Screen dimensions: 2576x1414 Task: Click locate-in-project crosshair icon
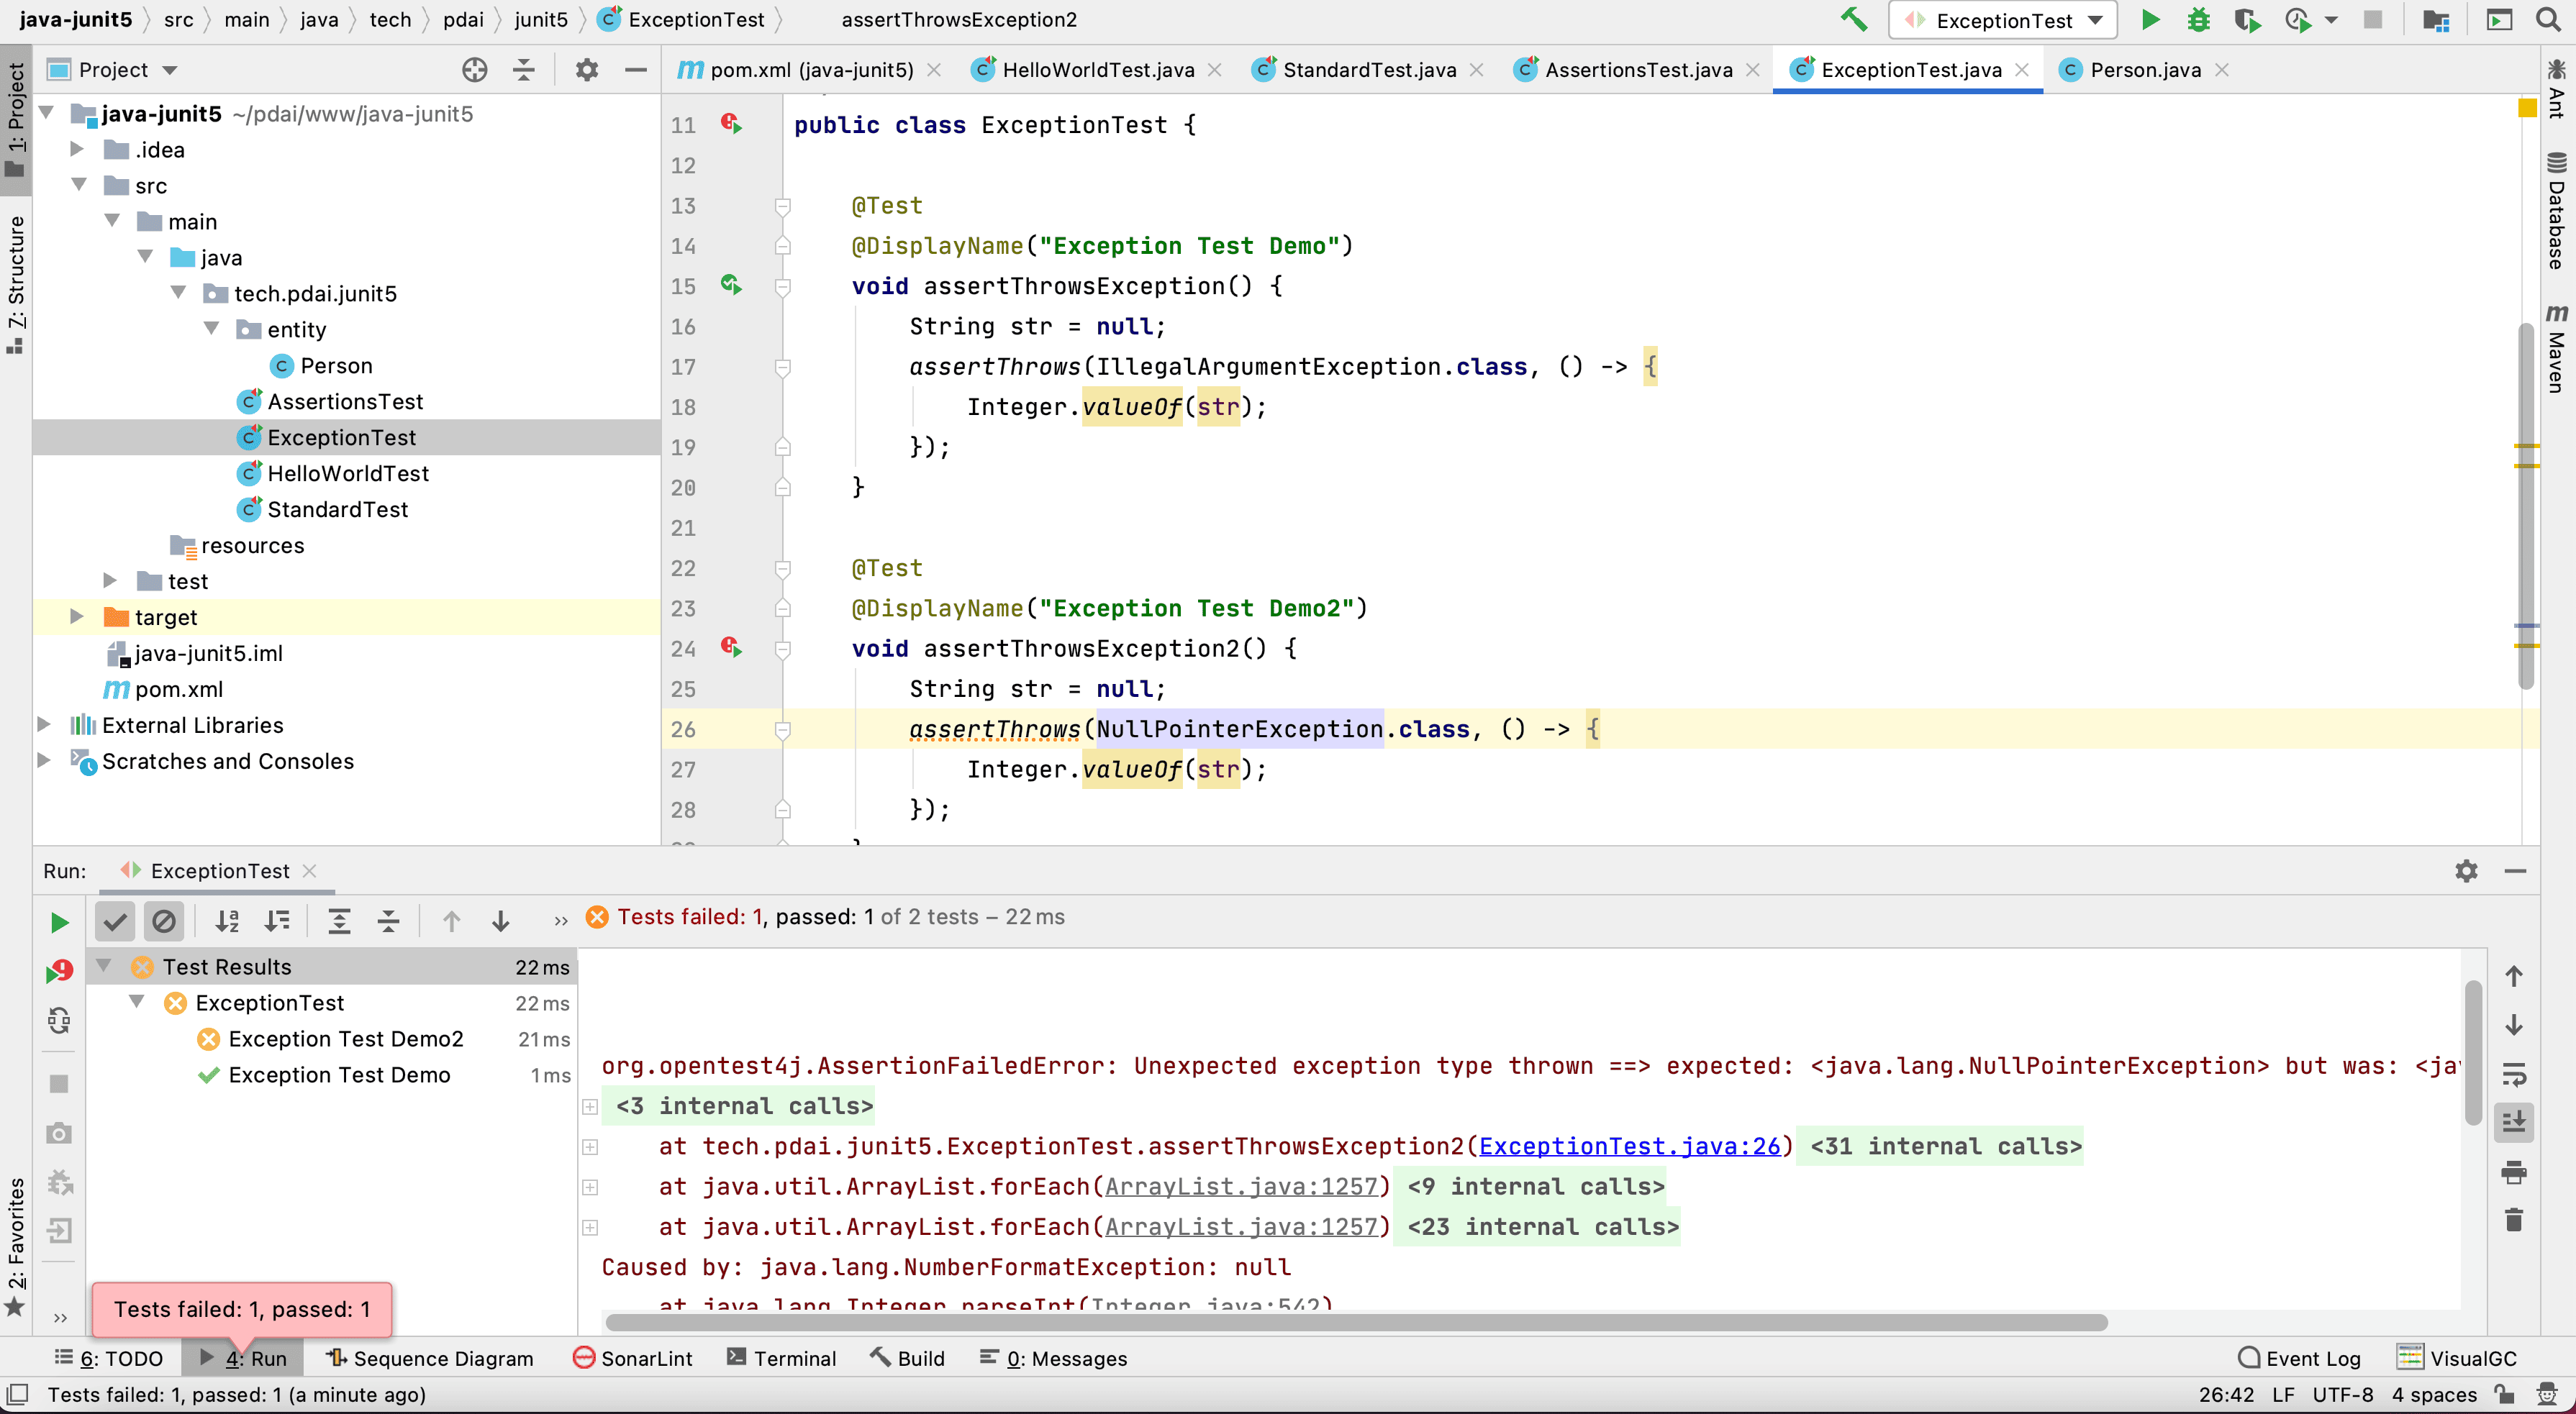(474, 70)
